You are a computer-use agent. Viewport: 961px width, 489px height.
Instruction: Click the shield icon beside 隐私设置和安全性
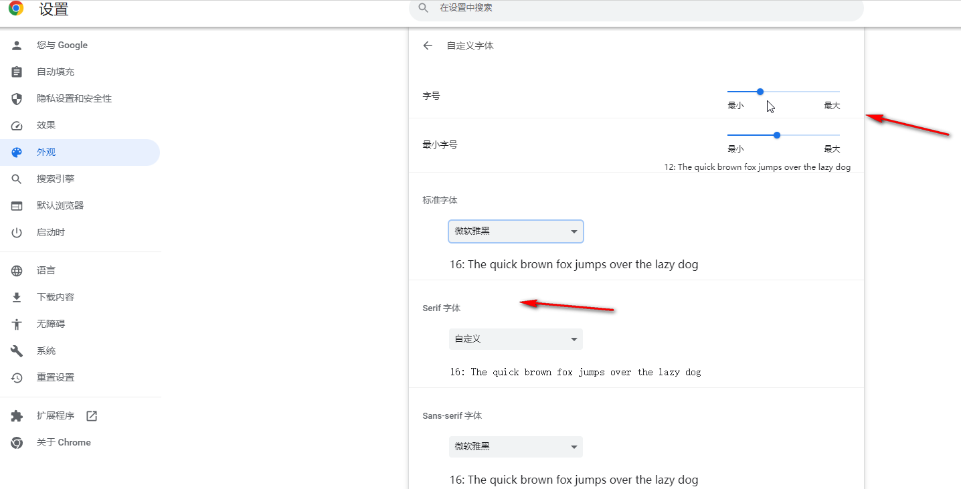[17, 99]
